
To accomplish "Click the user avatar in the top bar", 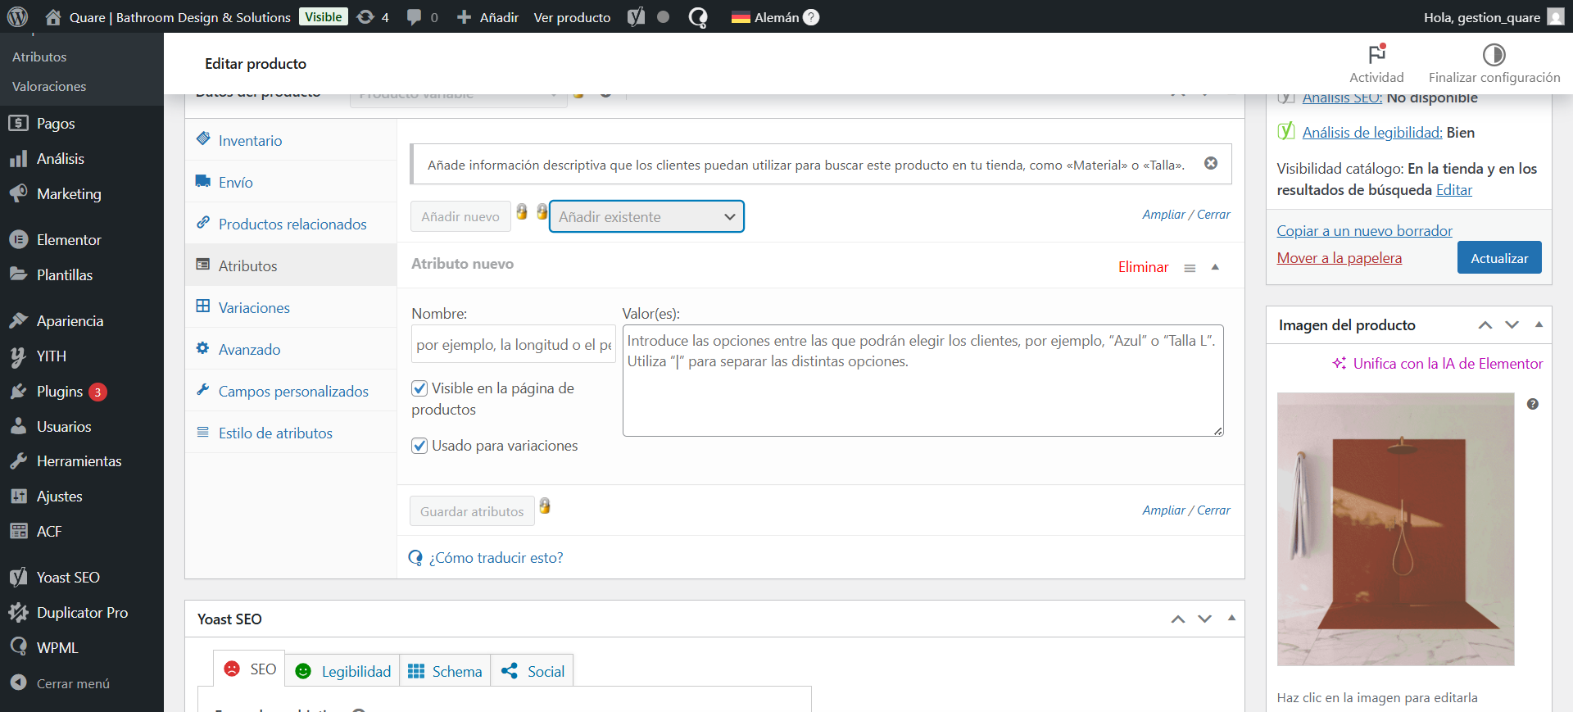I will 1556,16.
